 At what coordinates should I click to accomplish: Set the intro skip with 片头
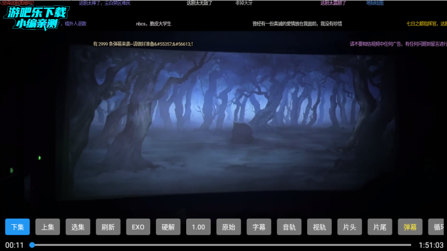point(349,227)
